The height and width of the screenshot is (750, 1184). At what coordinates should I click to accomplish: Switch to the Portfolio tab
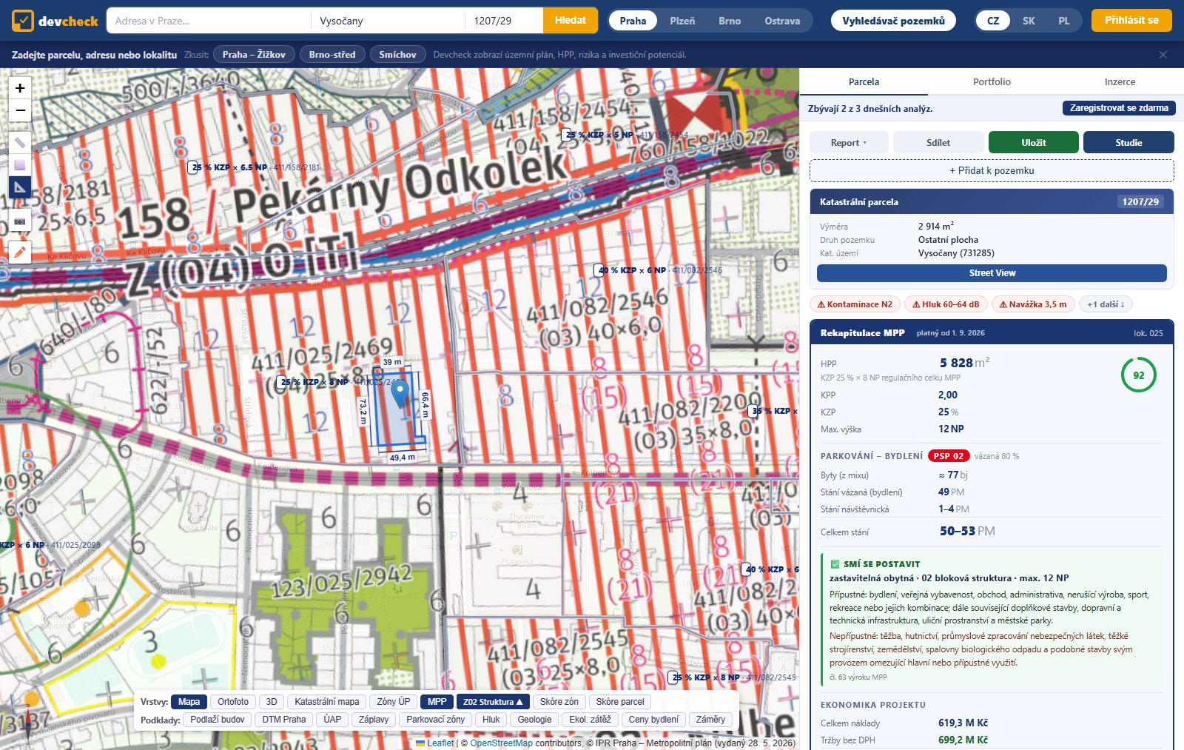(992, 82)
